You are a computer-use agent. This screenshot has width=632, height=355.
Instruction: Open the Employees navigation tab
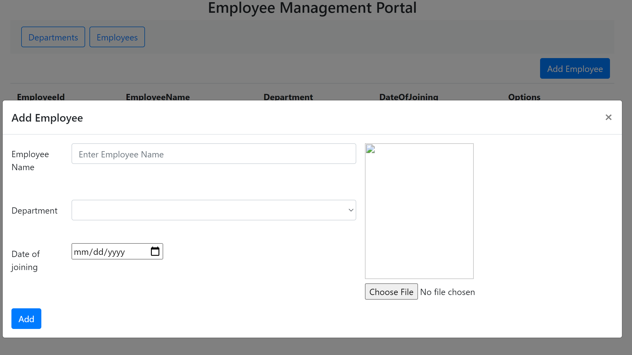click(x=117, y=37)
